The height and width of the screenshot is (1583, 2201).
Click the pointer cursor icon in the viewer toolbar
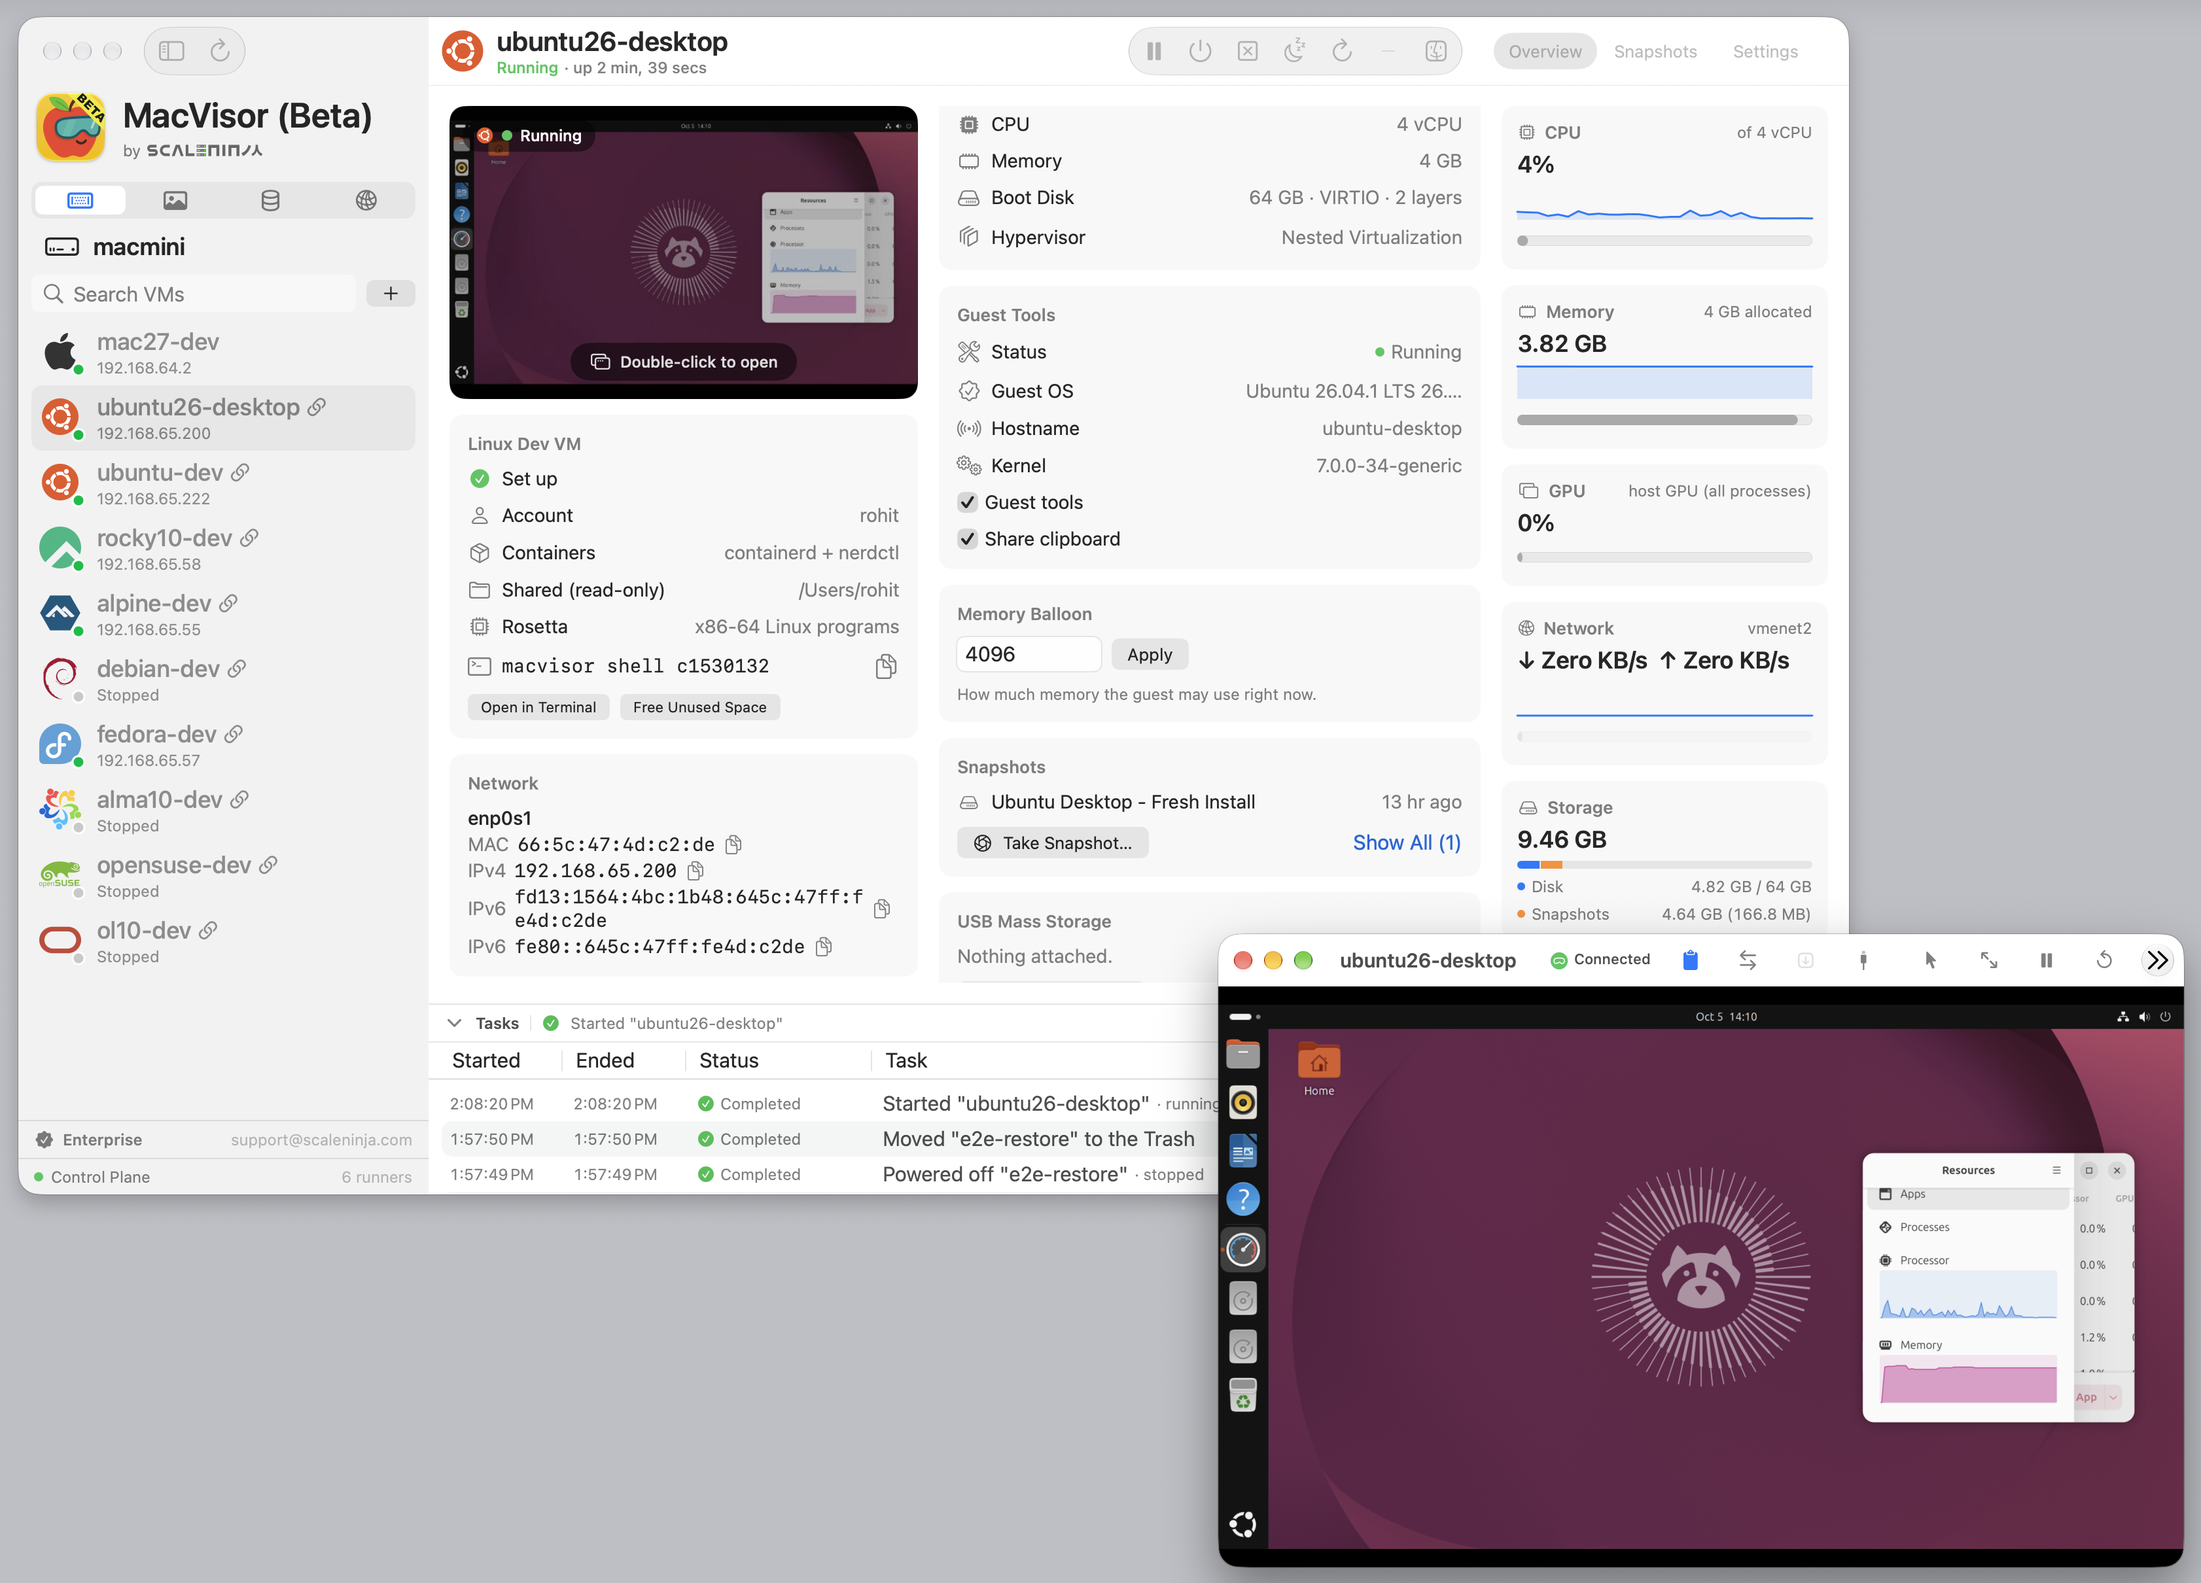[1930, 960]
